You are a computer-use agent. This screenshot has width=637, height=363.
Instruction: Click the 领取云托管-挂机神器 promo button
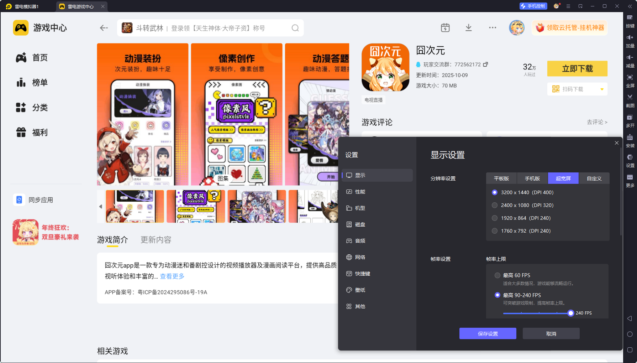coord(570,28)
